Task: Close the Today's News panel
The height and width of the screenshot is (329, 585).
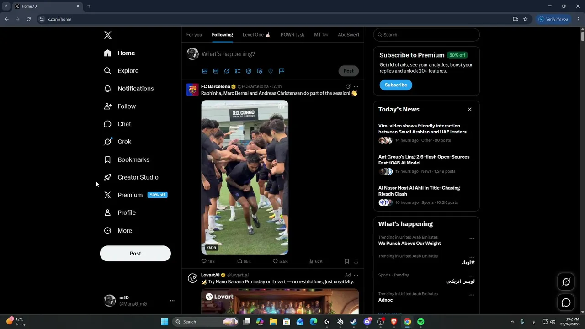Action: [469, 109]
